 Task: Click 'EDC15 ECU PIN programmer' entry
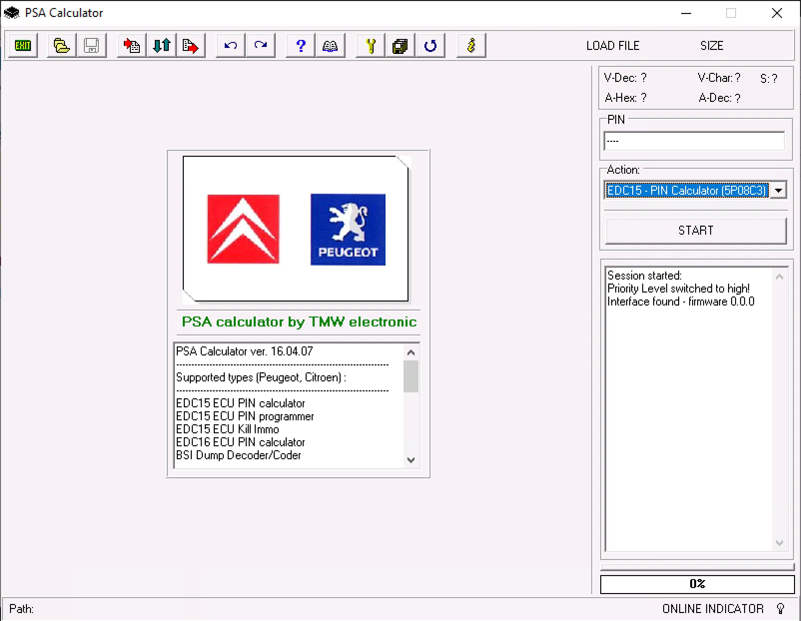245,416
